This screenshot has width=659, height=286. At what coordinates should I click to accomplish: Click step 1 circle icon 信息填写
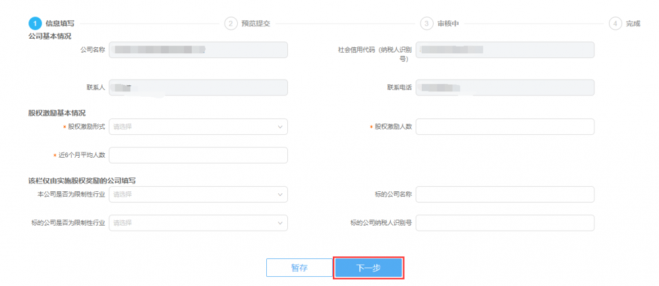35,23
